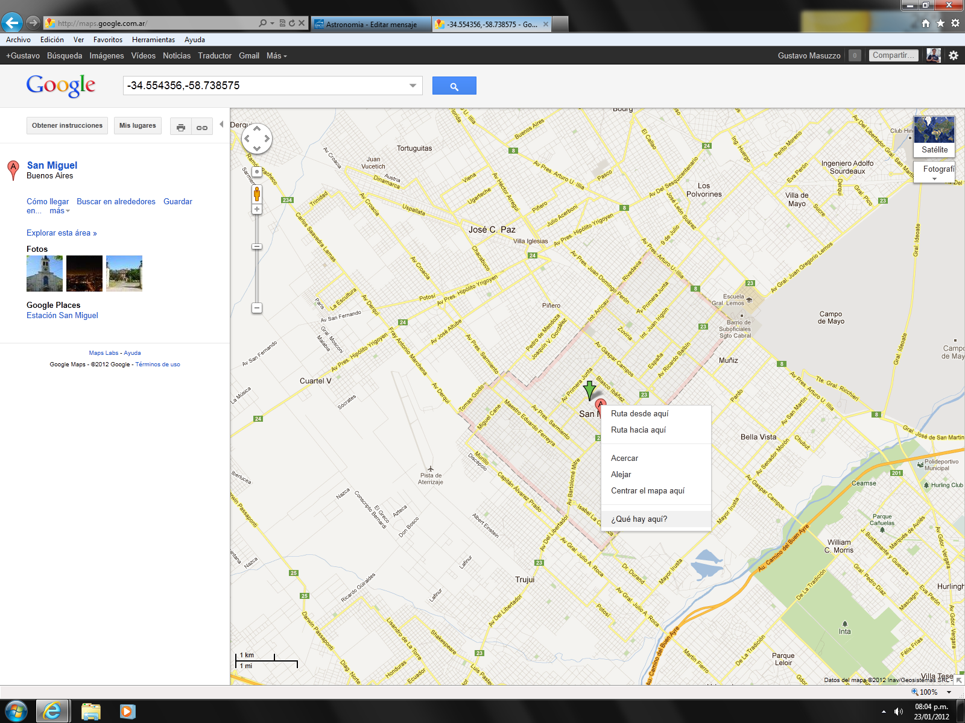
Task: Collapse the left side panel arrow
Action: [x=221, y=125]
